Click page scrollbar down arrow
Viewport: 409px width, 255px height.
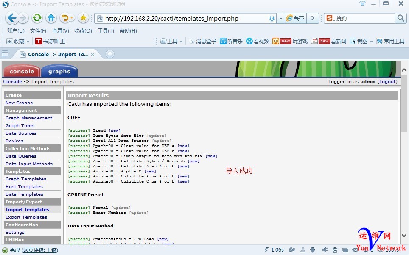point(404,235)
